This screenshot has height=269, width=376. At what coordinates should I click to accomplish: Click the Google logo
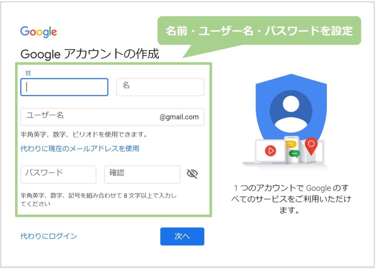click(x=39, y=32)
